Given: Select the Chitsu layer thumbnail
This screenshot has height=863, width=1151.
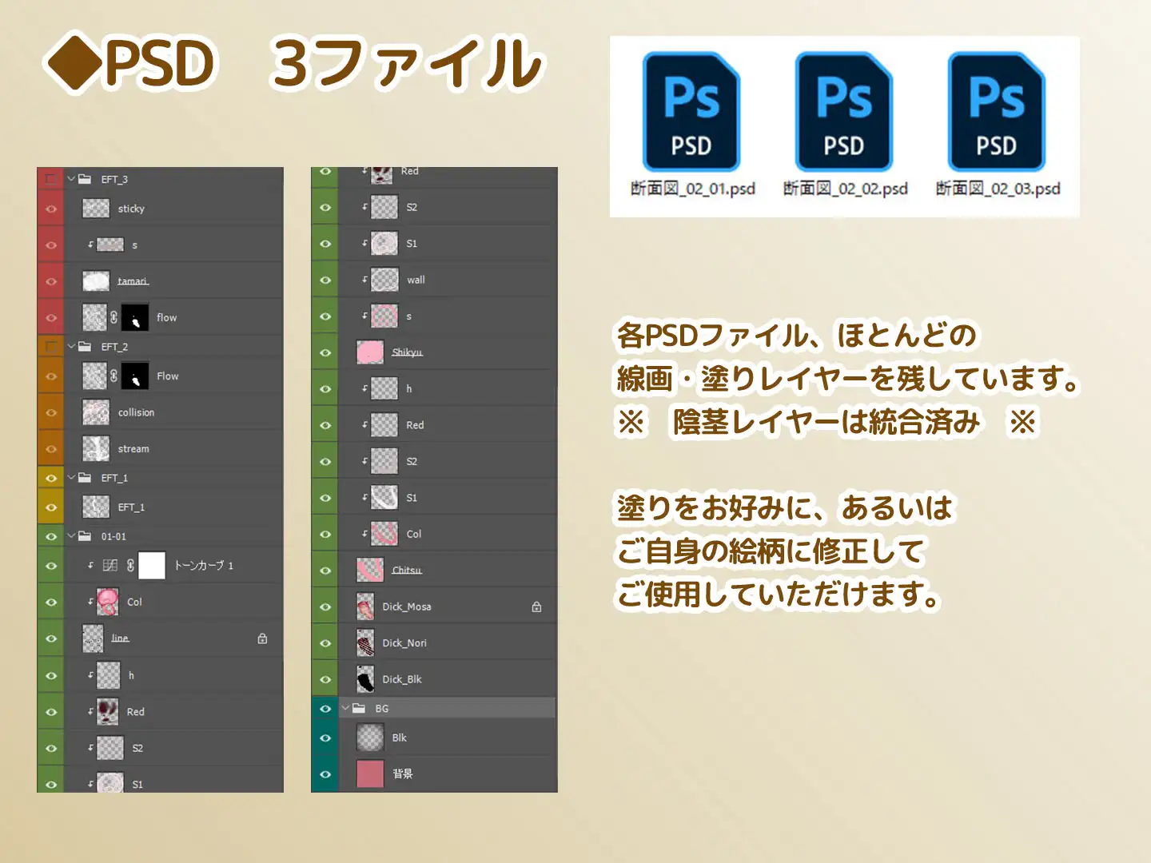Looking at the screenshot, I should (370, 571).
